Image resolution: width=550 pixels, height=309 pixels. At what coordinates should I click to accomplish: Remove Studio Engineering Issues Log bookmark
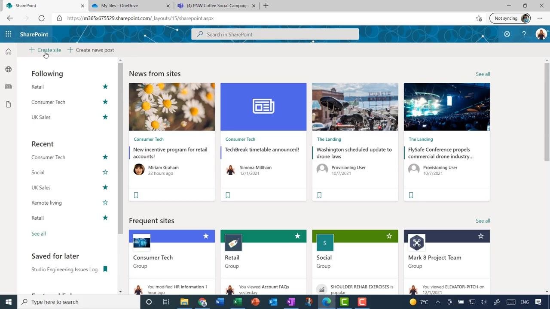(105, 269)
